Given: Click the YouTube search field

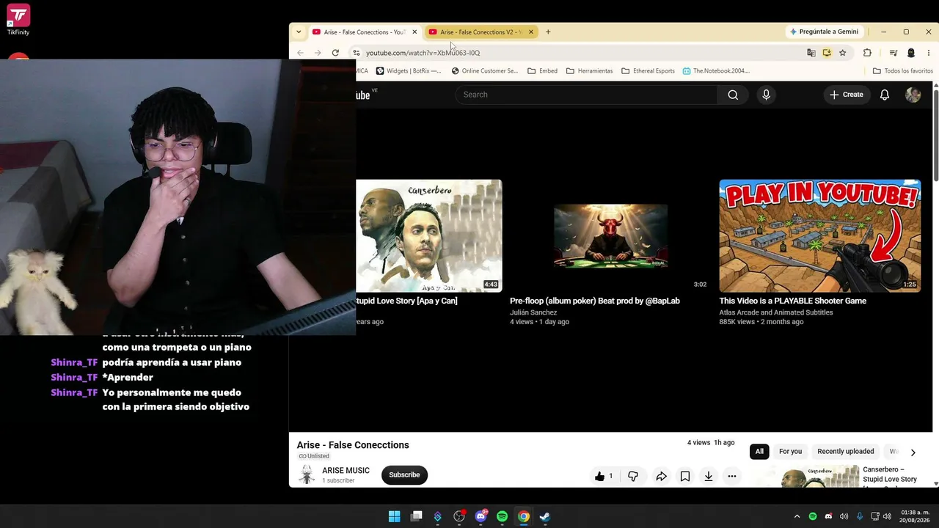Looking at the screenshot, I should pyautogui.click(x=587, y=95).
